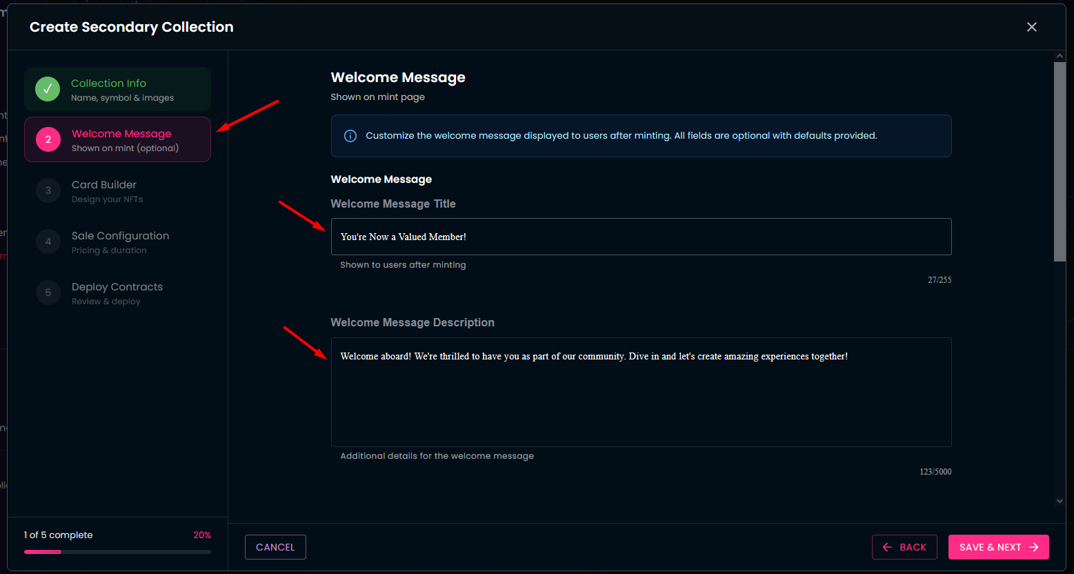Click the step 3 number circle
1074x574 pixels.
click(48, 191)
